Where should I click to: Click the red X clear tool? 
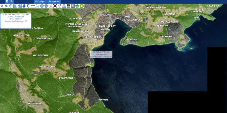pyautogui.click(x=55, y=6)
